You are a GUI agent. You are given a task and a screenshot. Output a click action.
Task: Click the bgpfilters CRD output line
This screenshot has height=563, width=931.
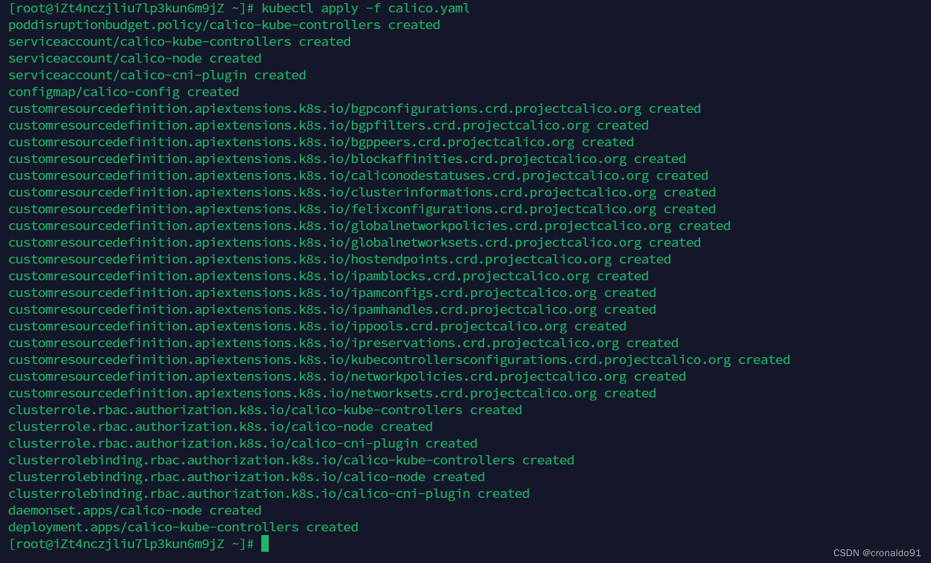[328, 125]
